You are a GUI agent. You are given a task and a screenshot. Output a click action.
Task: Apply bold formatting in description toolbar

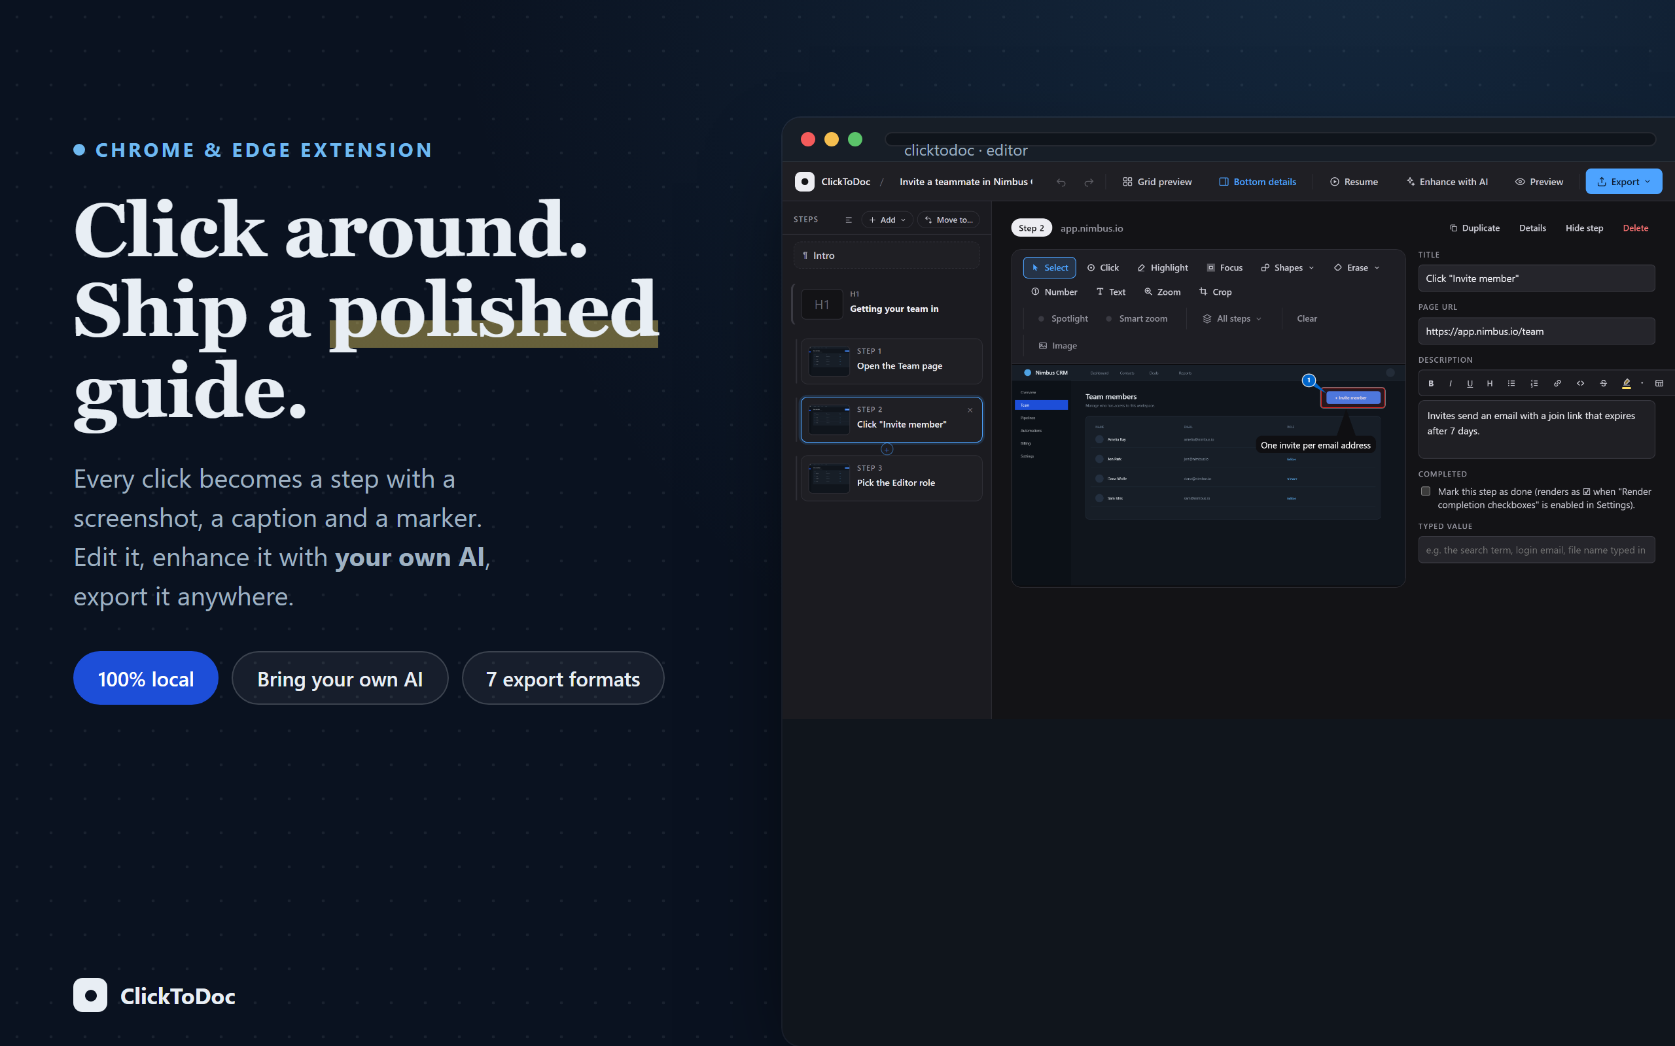tap(1431, 383)
